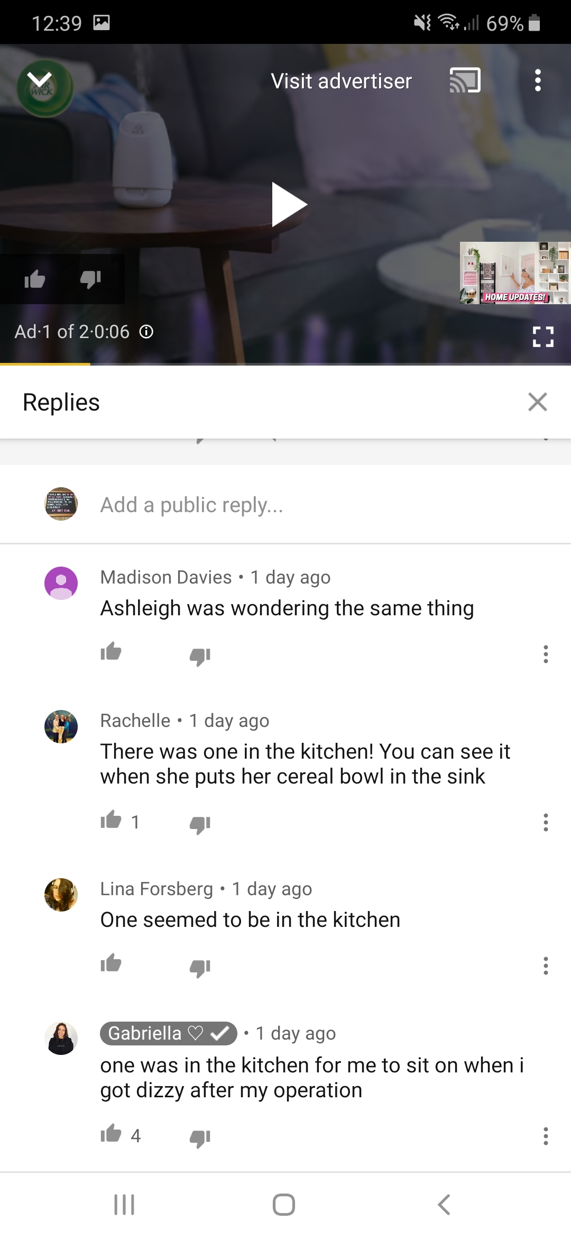Minimize video with the down chevron

pos(40,80)
